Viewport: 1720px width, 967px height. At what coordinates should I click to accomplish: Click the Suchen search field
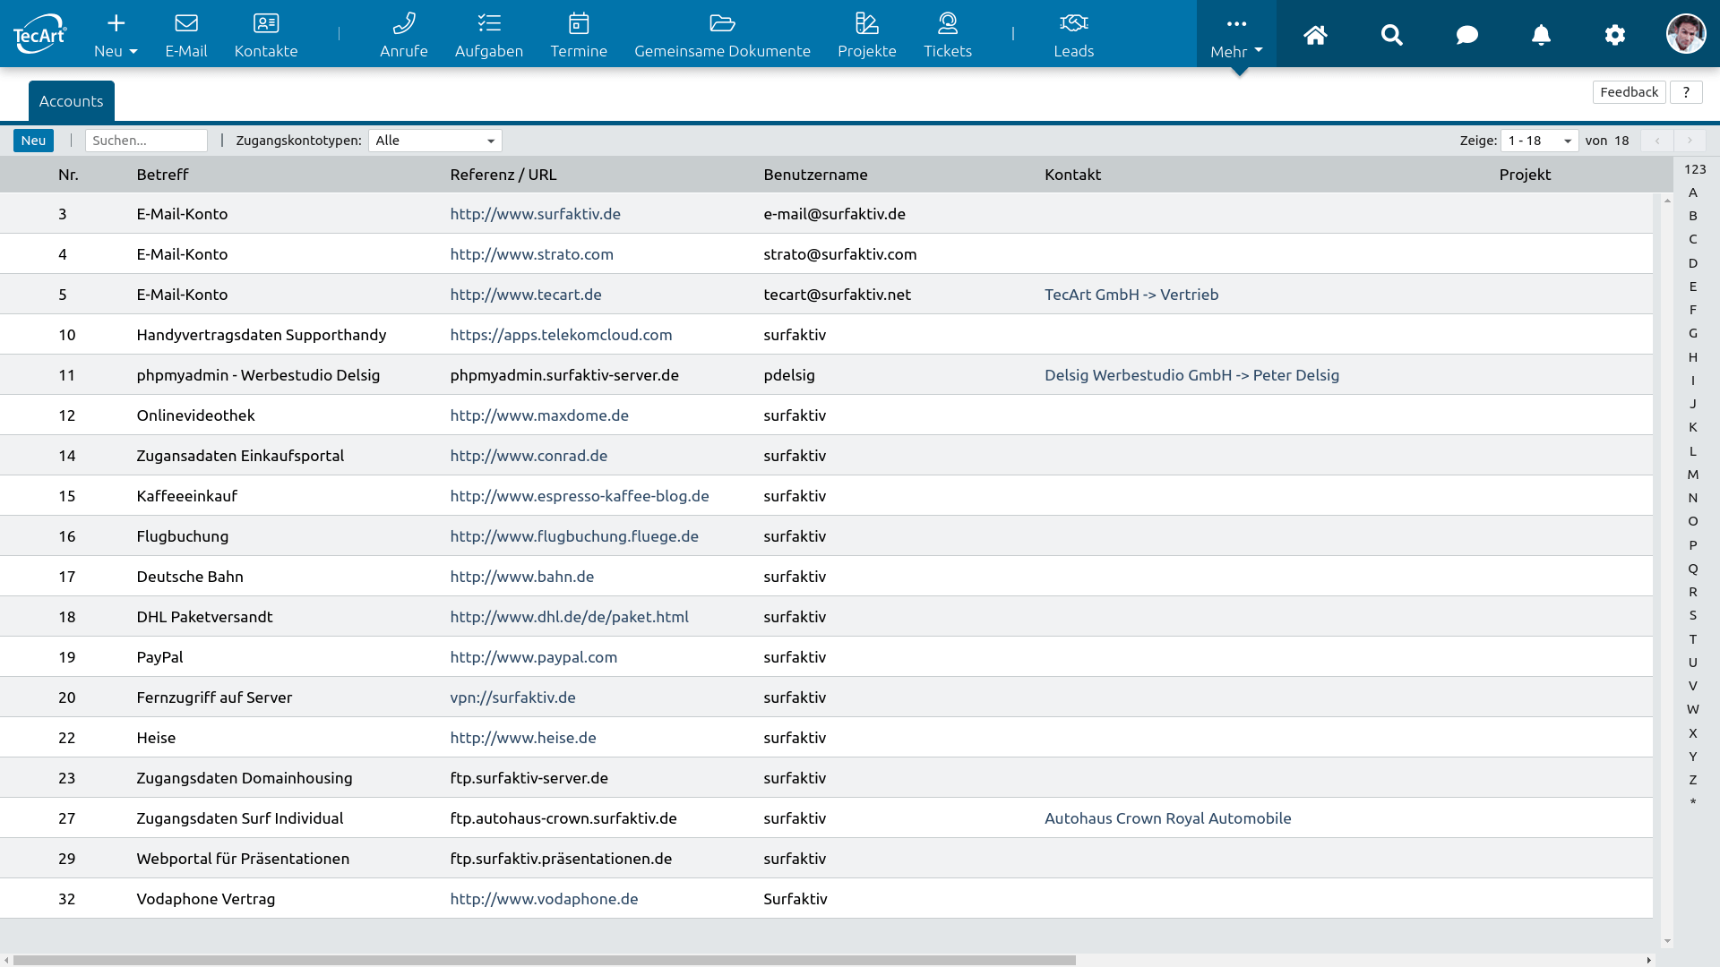click(146, 141)
